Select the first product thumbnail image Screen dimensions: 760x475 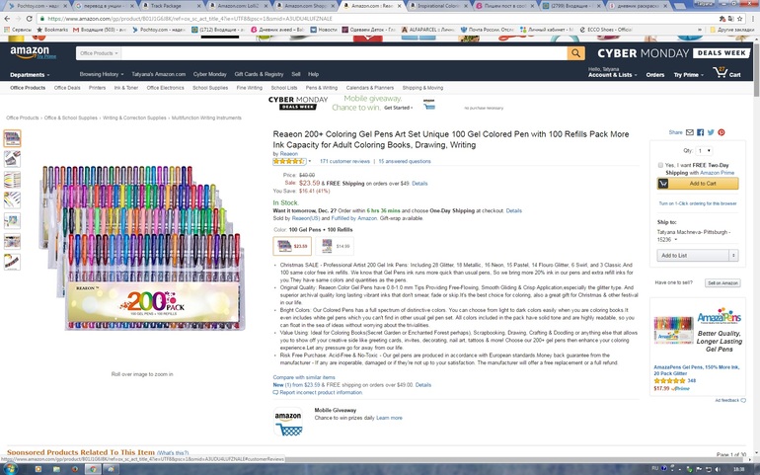(x=12, y=139)
